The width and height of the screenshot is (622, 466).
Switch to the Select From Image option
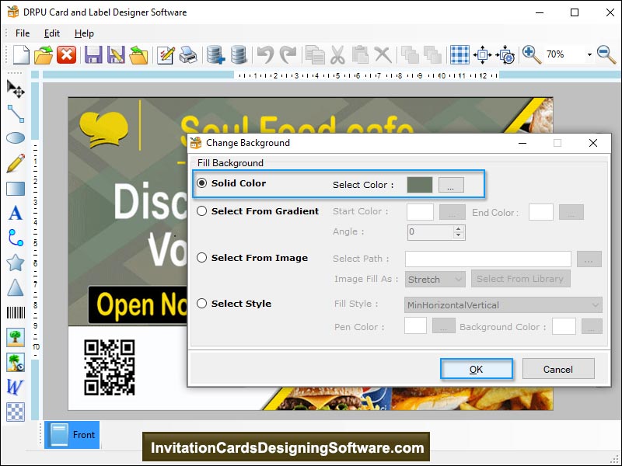point(201,258)
